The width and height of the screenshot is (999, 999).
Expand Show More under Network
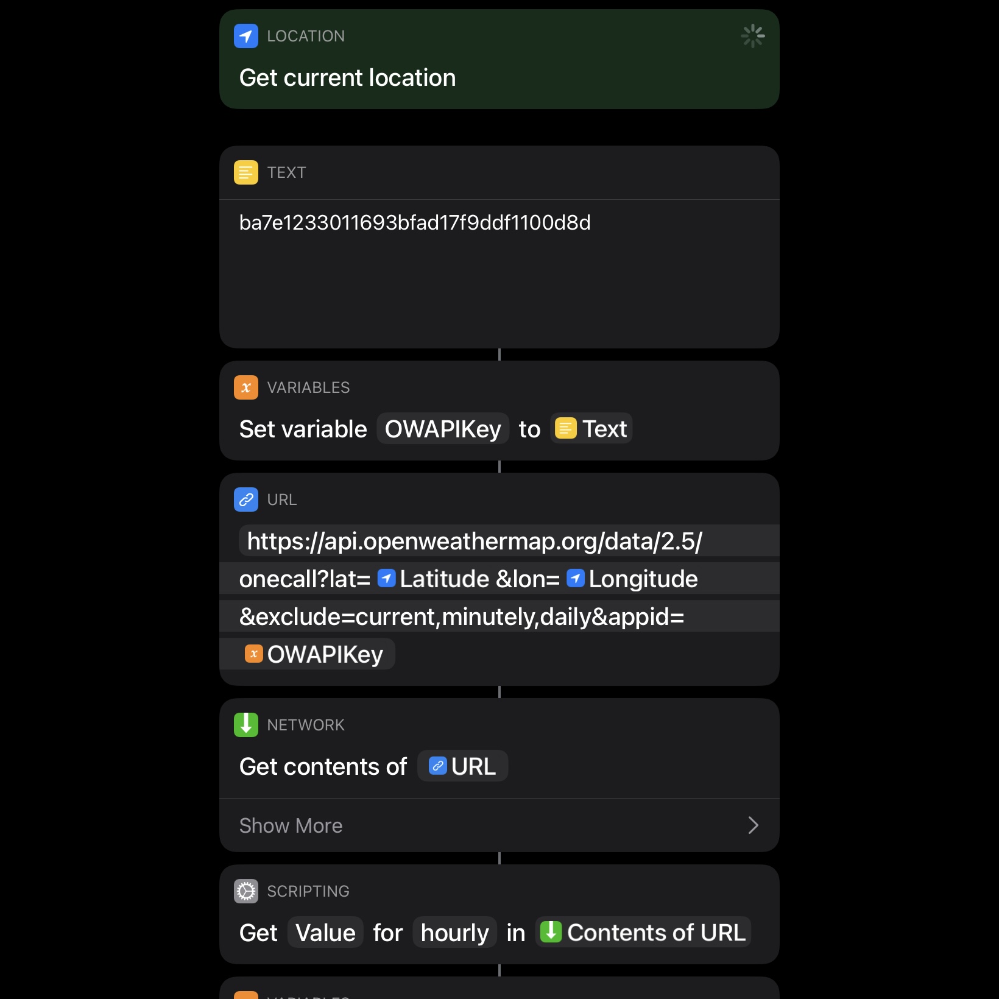pos(499,825)
